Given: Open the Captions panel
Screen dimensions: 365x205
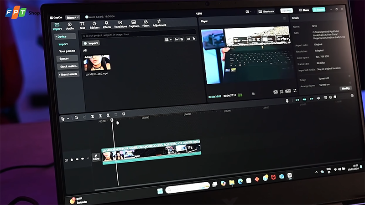Looking at the screenshot, I should point(134,24).
